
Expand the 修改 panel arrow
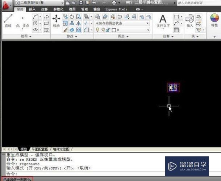point(76,37)
